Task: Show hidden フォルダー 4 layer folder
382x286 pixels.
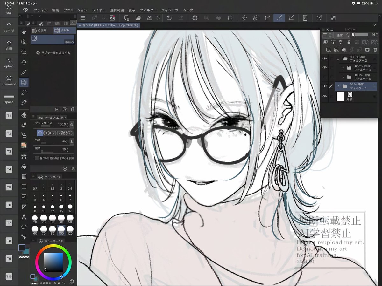Action: tap(325, 77)
